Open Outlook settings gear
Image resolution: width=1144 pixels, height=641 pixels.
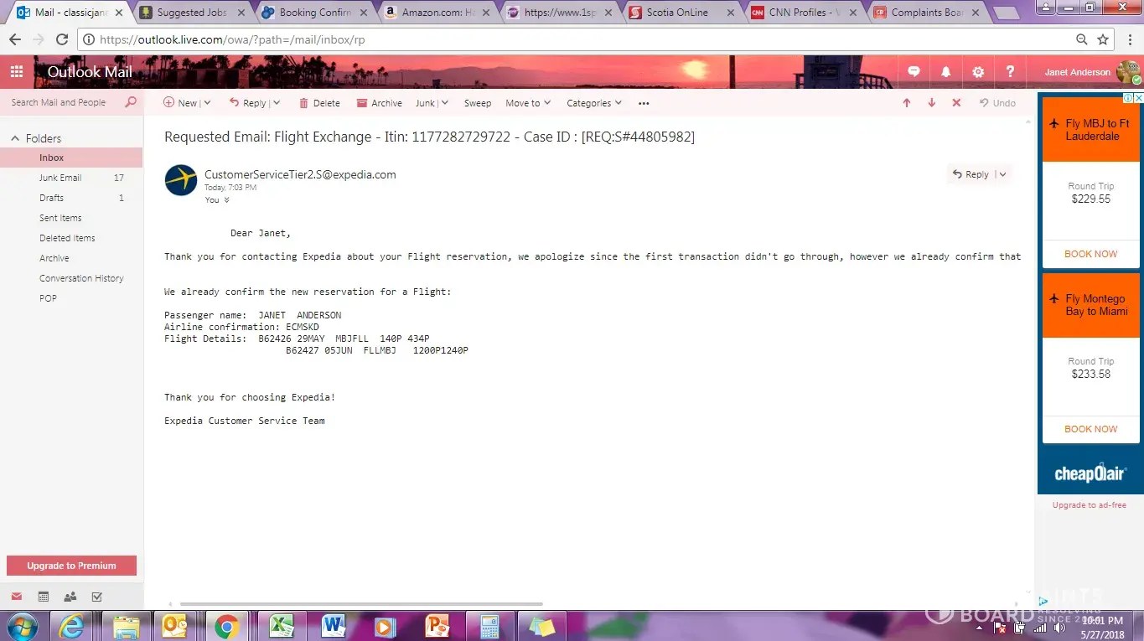pos(978,72)
